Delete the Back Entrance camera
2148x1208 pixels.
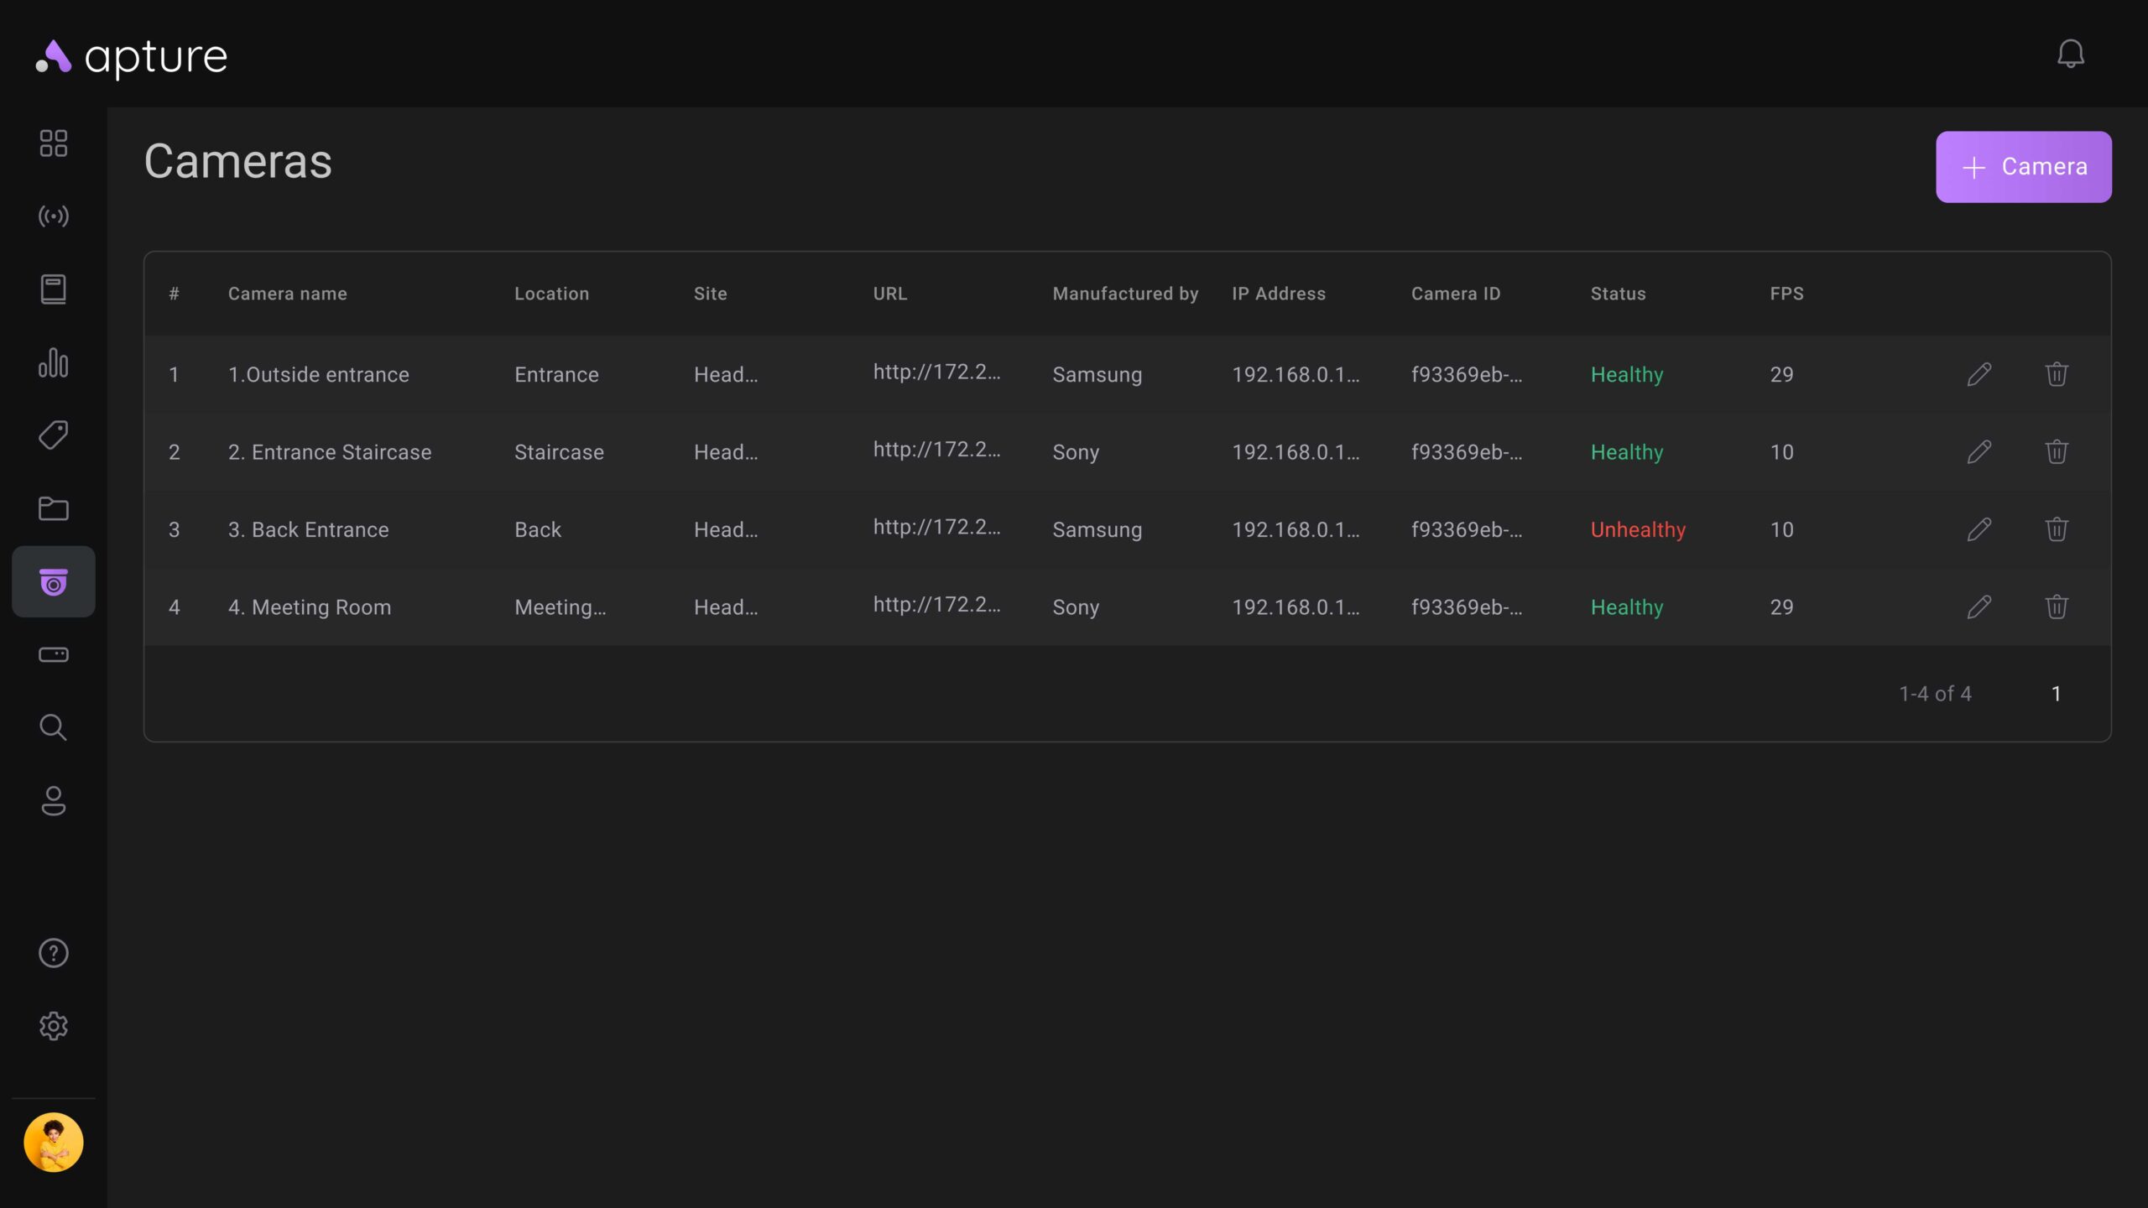click(x=2056, y=529)
